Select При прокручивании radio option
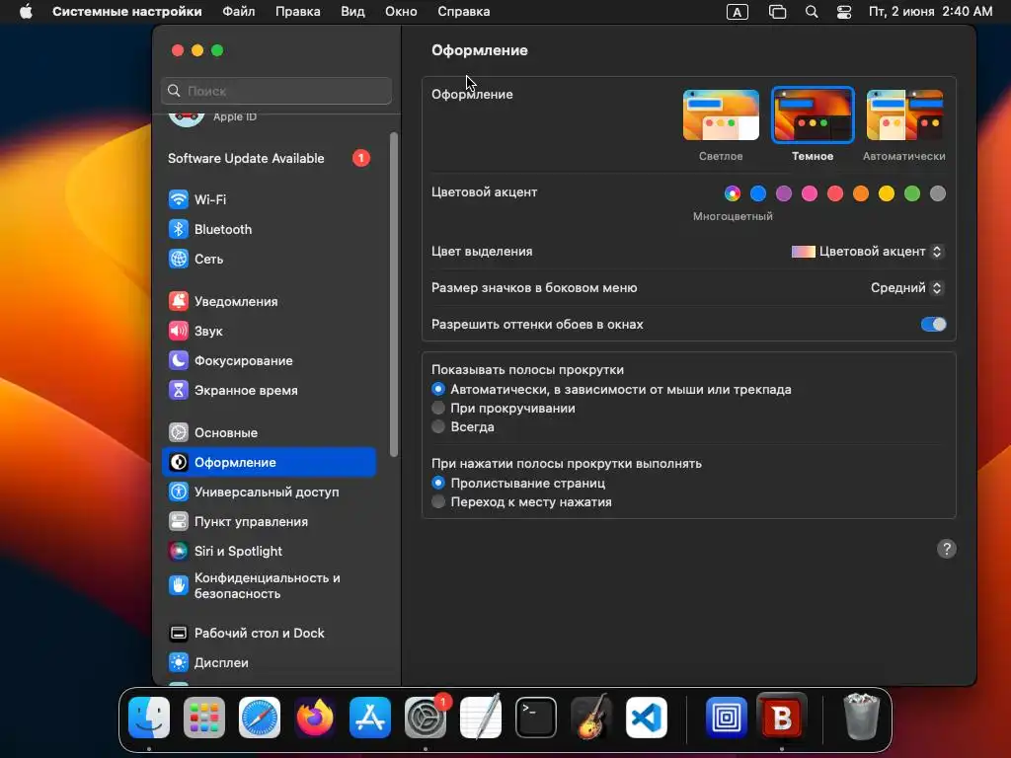The width and height of the screenshot is (1011, 758). click(x=437, y=408)
